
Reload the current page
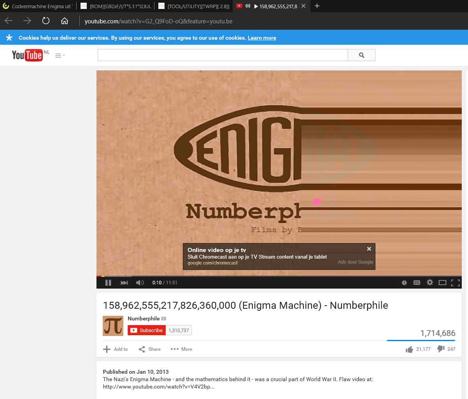(46, 21)
